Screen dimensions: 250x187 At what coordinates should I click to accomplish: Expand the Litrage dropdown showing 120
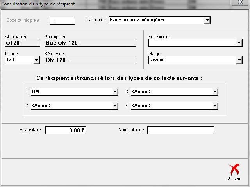37,60
